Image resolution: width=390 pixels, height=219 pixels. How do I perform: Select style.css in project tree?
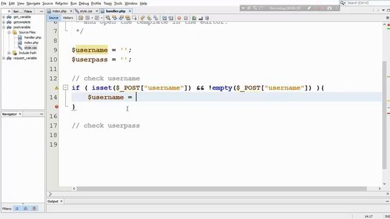(x=30, y=47)
